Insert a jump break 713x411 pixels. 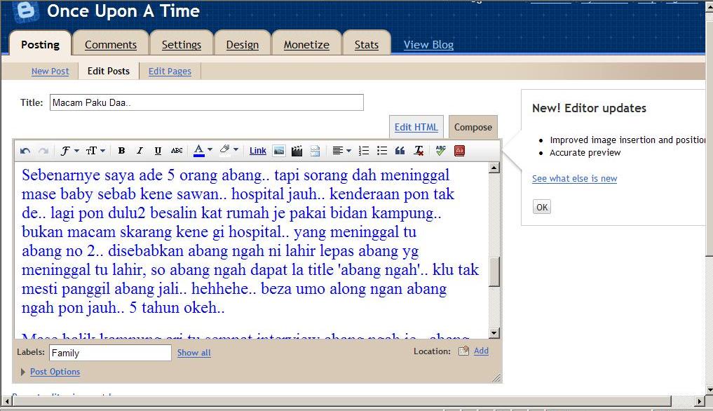point(315,151)
